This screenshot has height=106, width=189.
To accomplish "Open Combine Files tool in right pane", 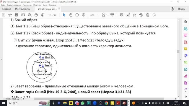I will tap(185, 56).
